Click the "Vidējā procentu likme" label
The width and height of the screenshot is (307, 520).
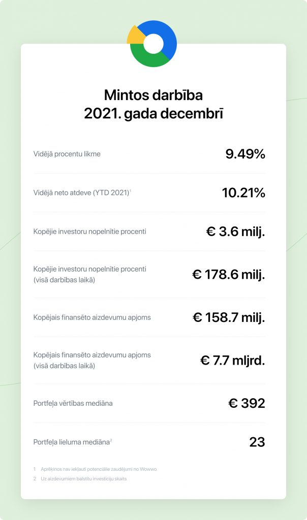(67, 154)
